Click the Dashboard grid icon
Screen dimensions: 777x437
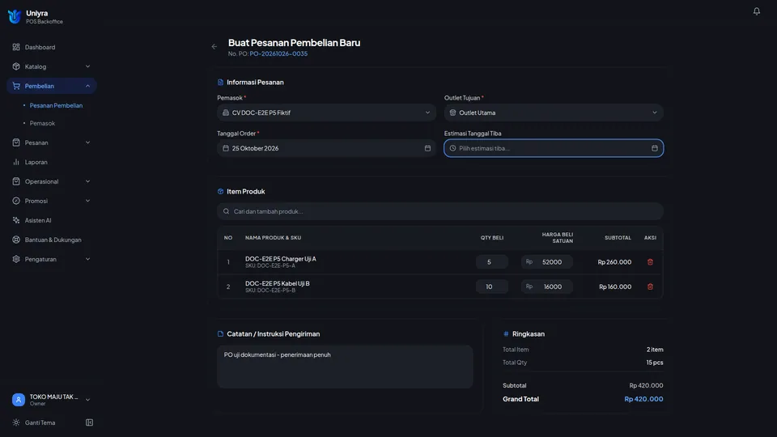pyautogui.click(x=16, y=47)
